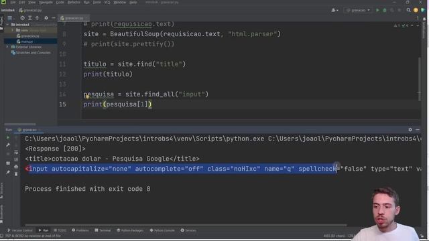
Task: Open Python Packages tool window
Action: 130,230
